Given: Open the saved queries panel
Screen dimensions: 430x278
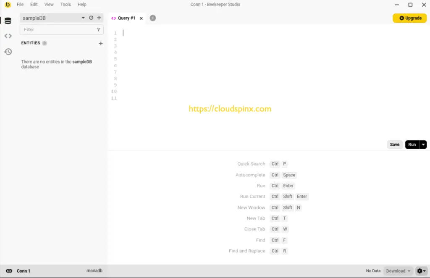Looking at the screenshot, I should pyautogui.click(x=8, y=36).
